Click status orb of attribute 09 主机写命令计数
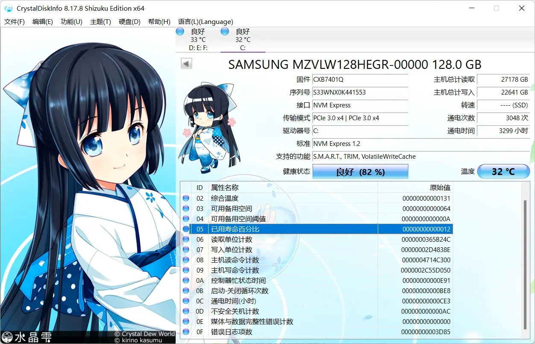This screenshot has width=535, height=344. (186, 270)
